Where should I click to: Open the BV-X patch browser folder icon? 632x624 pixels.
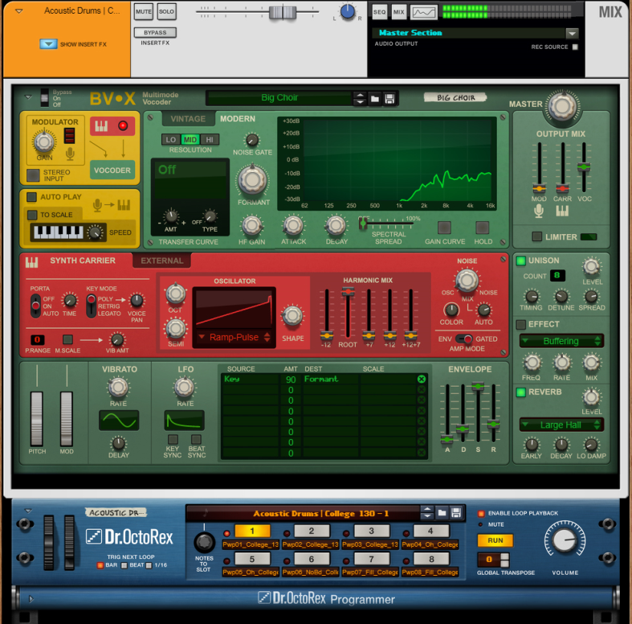pyautogui.click(x=375, y=98)
